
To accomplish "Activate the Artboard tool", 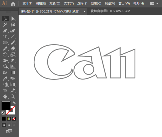I will [x=5, y=90].
